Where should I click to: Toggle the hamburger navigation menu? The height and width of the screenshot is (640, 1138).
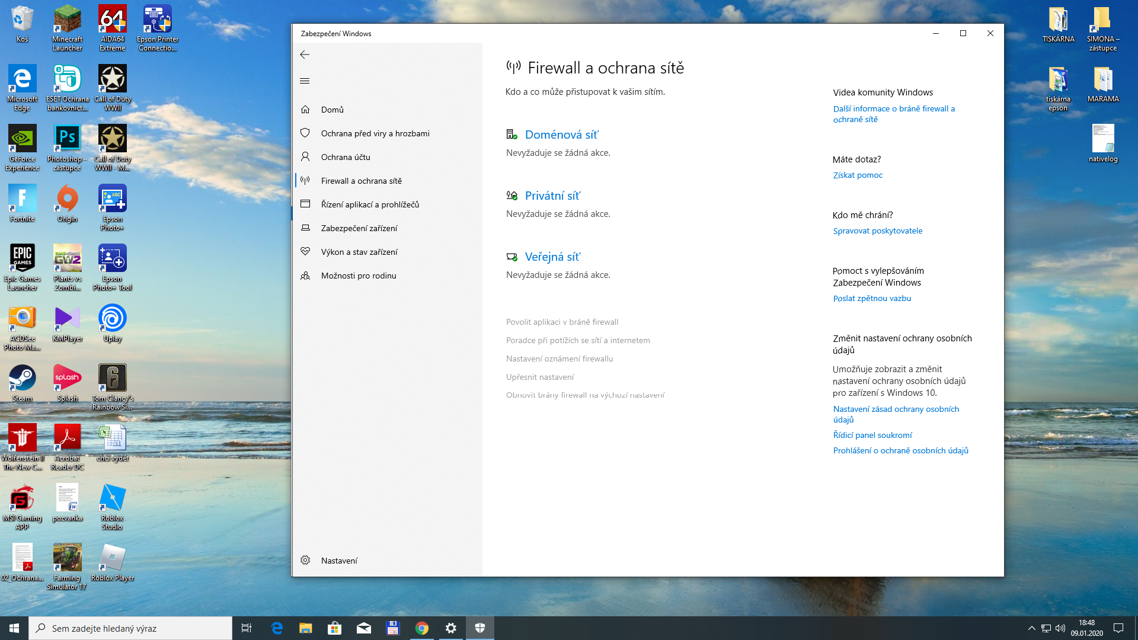(305, 81)
